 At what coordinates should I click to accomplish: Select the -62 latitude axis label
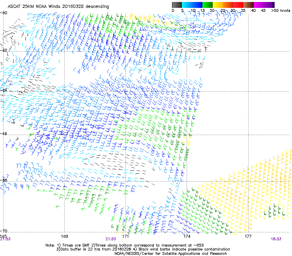click(4, 50)
